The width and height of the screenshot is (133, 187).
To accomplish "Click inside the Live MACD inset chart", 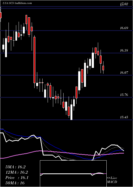I will click(x=73, y=174).
